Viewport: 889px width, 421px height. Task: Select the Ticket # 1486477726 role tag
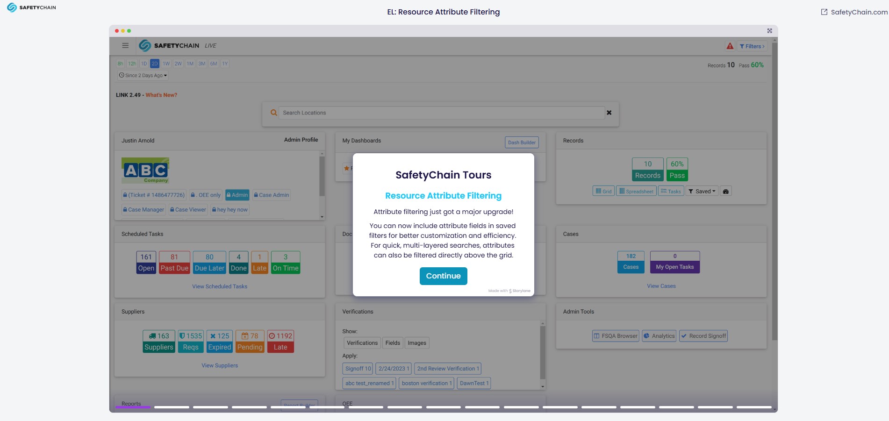(x=154, y=195)
